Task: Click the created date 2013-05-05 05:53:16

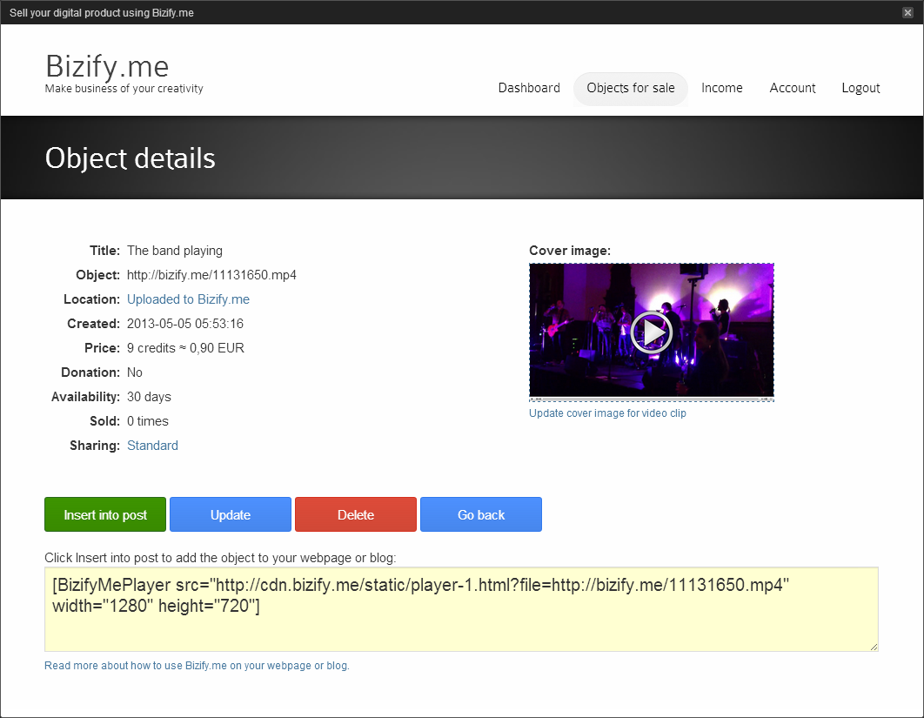Action: coord(185,324)
